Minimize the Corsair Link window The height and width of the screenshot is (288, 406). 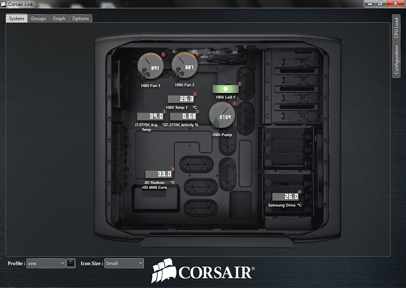pyautogui.click(x=370, y=3)
